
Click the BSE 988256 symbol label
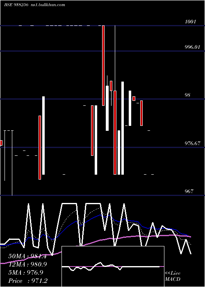point(16,5)
